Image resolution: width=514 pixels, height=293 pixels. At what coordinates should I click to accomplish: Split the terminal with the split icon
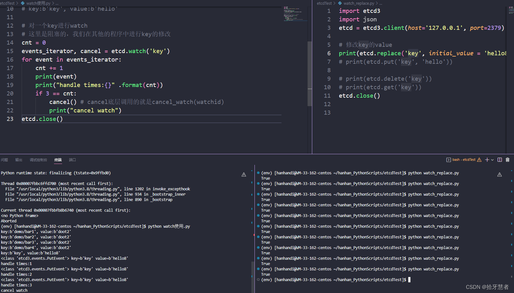click(500, 160)
